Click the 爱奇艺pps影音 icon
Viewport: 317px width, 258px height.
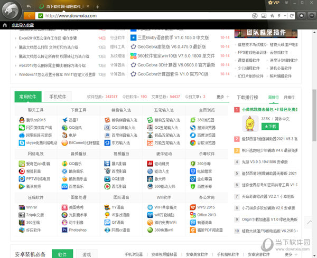[22, 164]
